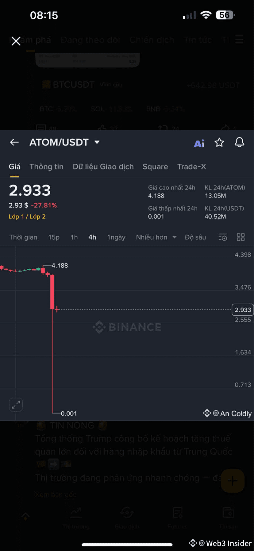Open the chart layout grid icon
Viewport: 254px width, 551px height.
(x=241, y=237)
